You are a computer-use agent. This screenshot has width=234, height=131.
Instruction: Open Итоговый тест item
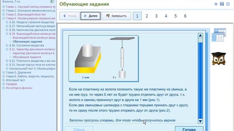tap(15, 80)
